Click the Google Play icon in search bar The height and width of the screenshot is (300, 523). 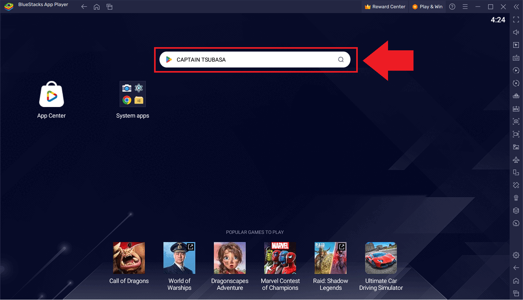coord(169,60)
